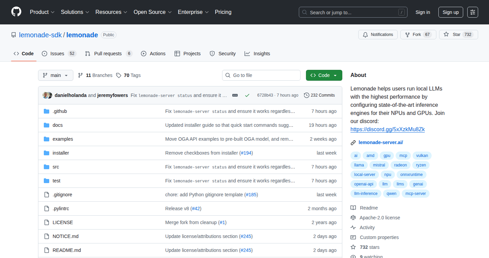Go to the Actions tab
The image size is (489, 258).
(x=153, y=54)
